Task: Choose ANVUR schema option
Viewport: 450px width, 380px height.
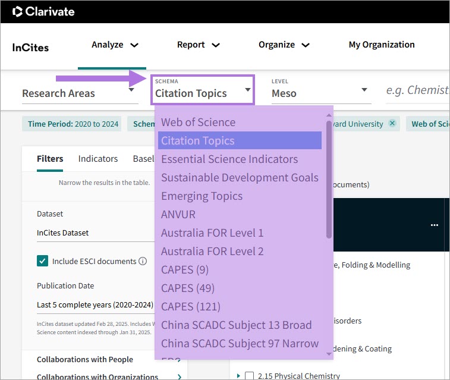Action: click(240, 215)
